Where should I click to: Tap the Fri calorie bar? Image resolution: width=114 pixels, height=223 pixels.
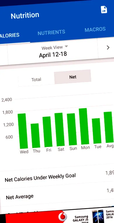coord(47,132)
